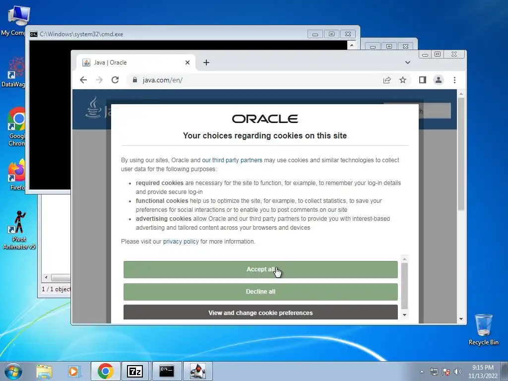Select Pivot Animator v5 desktop icon
This screenshot has height=381, width=508.
click(x=19, y=230)
